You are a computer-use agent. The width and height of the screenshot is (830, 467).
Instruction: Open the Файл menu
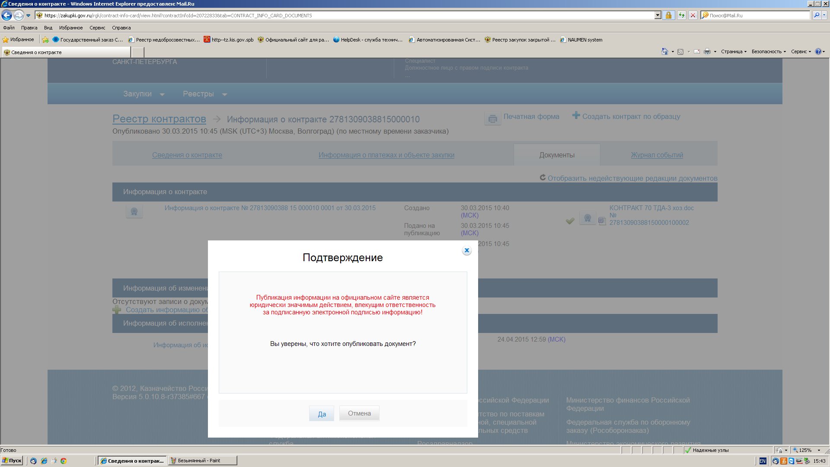coord(9,28)
